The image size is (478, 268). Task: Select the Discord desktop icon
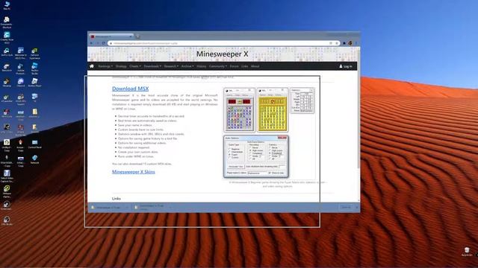click(21, 83)
